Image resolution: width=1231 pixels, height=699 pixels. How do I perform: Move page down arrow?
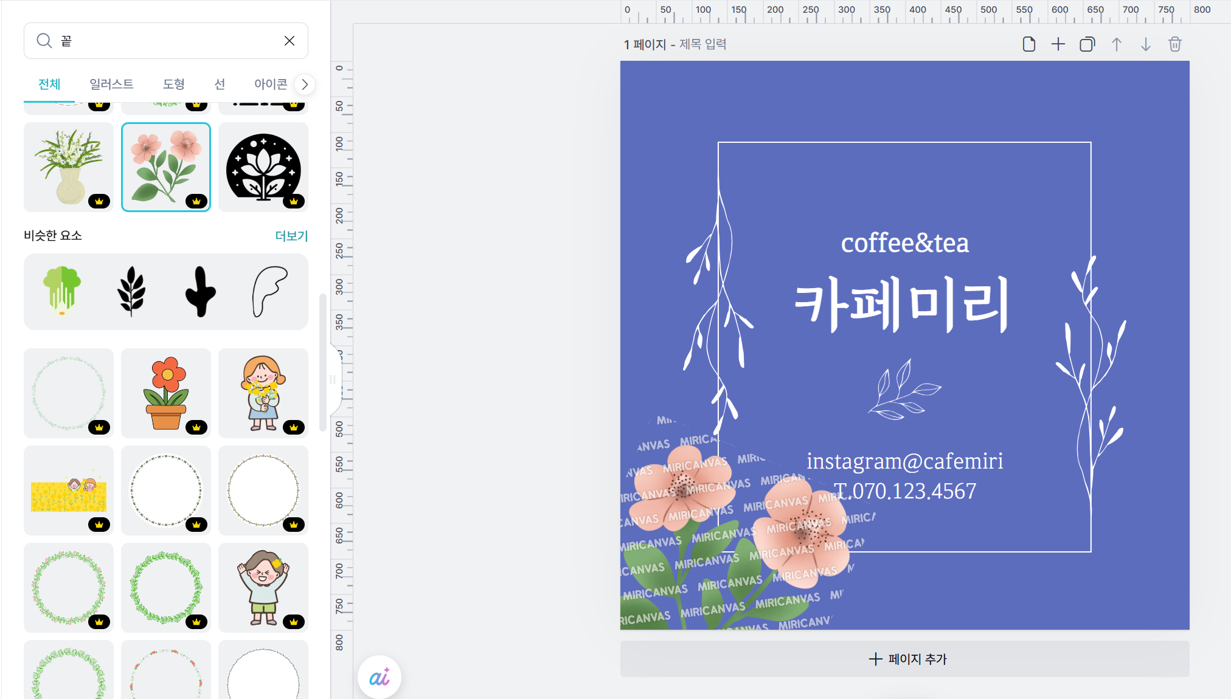pyautogui.click(x=1146, y=44)
